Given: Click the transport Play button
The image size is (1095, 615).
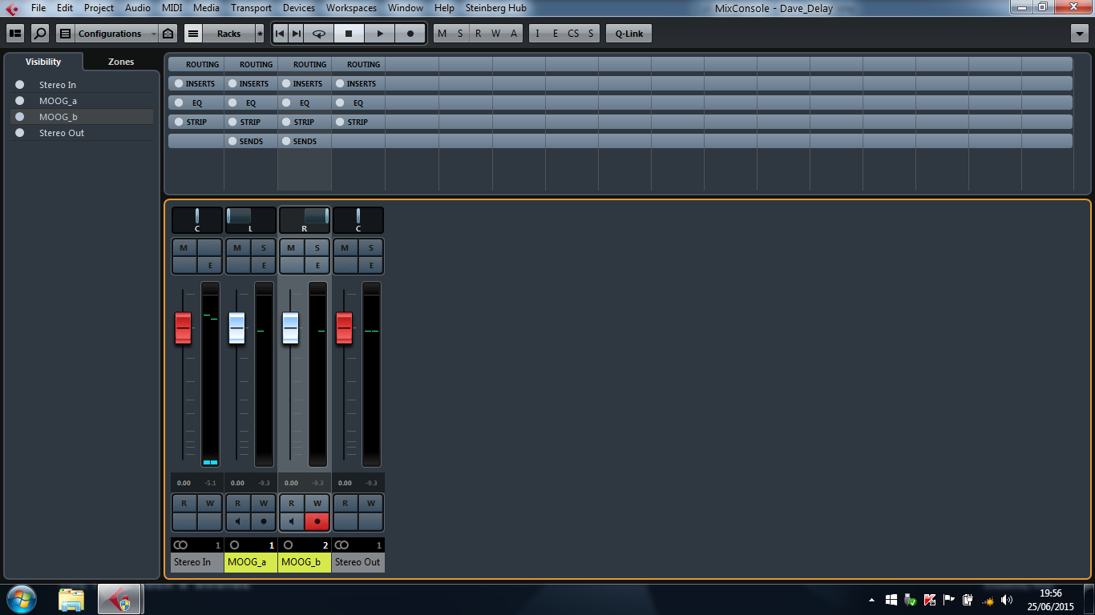Looking at the screenshot, I should [x=380, y=34].
